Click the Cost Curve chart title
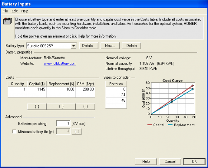The width and height of the screenshot is (208, 168). [x=172, y=81]
